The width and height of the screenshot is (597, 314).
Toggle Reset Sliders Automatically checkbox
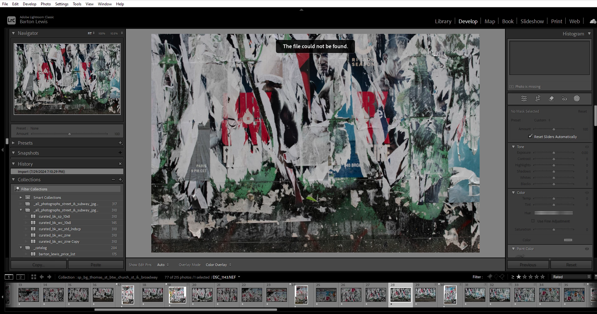(x=530, y=136)
